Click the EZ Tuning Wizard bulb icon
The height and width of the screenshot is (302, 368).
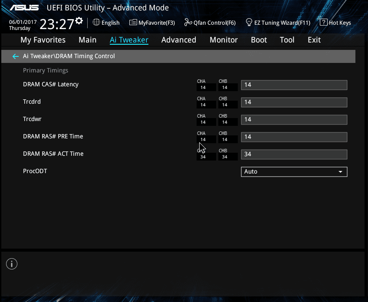click(249, 22)
